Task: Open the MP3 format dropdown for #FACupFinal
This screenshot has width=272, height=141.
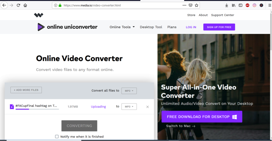Action: pos(129,107)
